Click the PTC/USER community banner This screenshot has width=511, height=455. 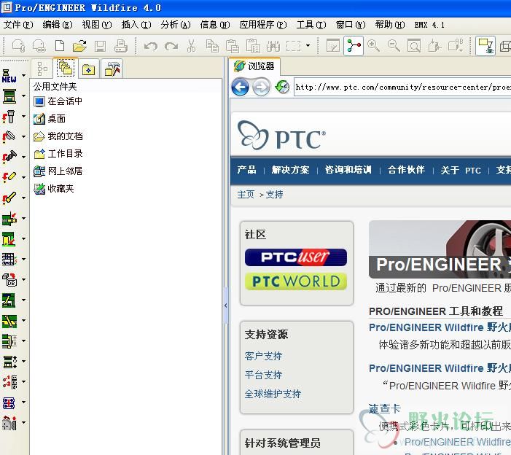pyautogui.click(x=296, y=257)
